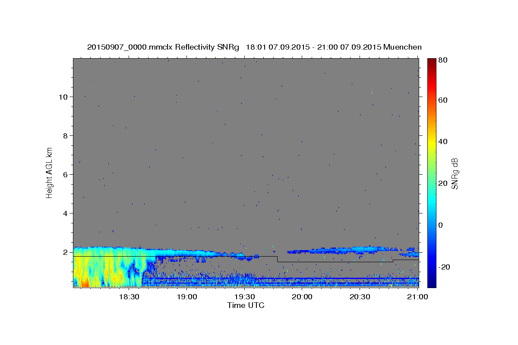Viewport: 518px width, 345px height.
Task: Click the colorbar value 0
Action: click(x=441, y=225)
